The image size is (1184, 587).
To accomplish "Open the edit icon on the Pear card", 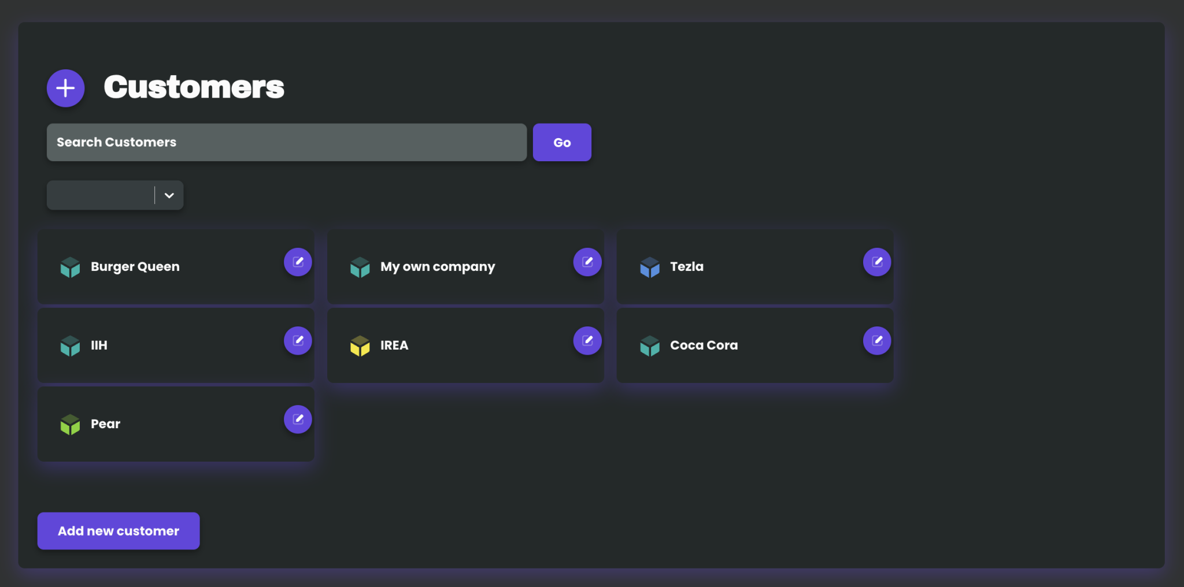I will point(298,419).
